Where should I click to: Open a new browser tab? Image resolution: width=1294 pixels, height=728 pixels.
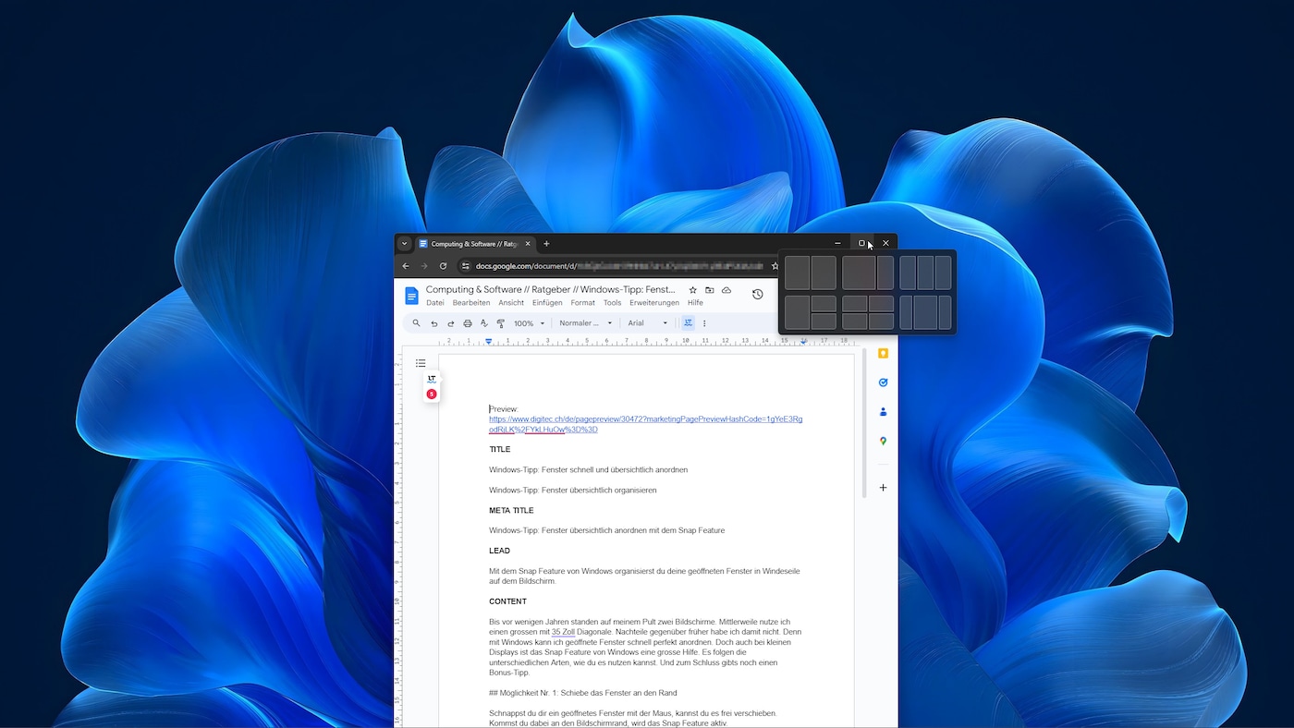(x=546, y=244)
